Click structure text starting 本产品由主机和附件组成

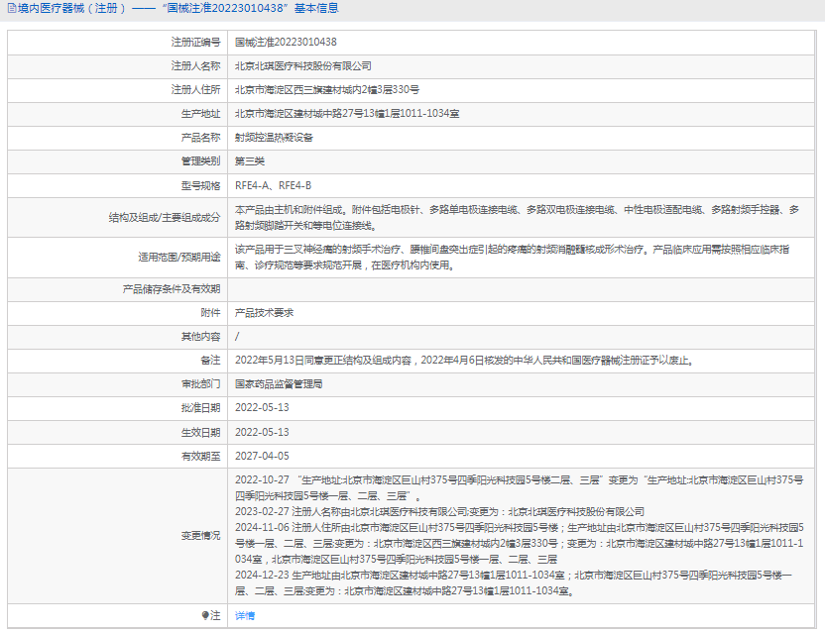point(518,218)
